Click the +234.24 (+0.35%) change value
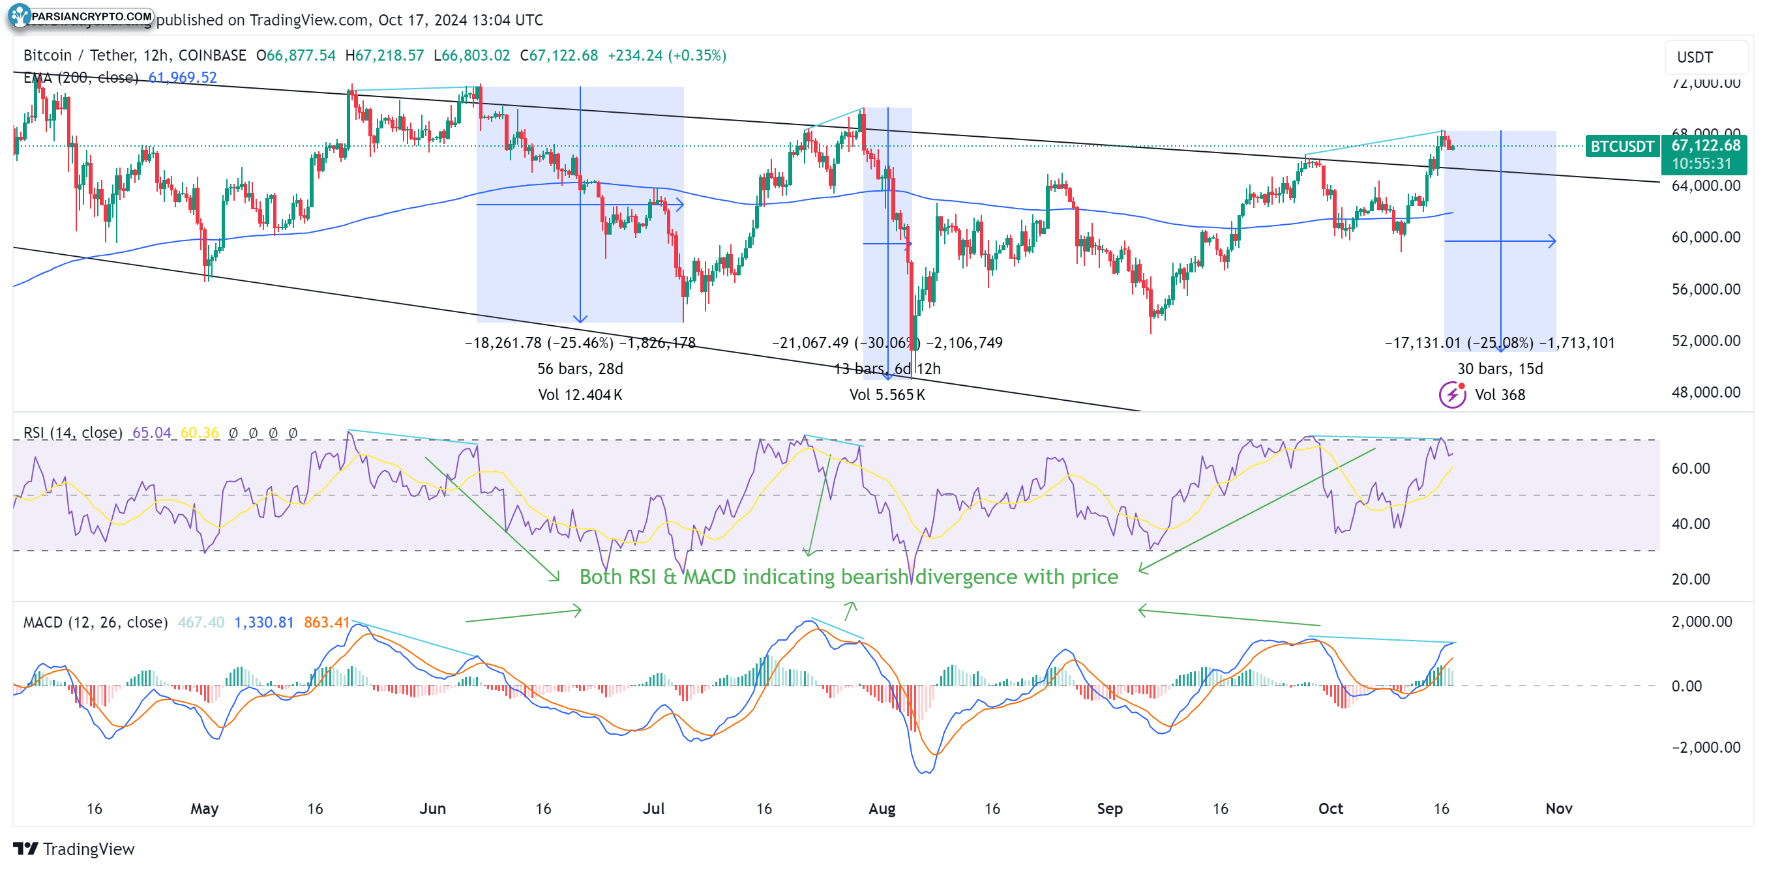Screen dimensions: 1767x872 (x=667, y=55)
